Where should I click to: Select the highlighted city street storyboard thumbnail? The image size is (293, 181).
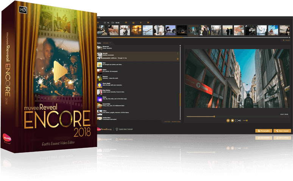[193, 30]
